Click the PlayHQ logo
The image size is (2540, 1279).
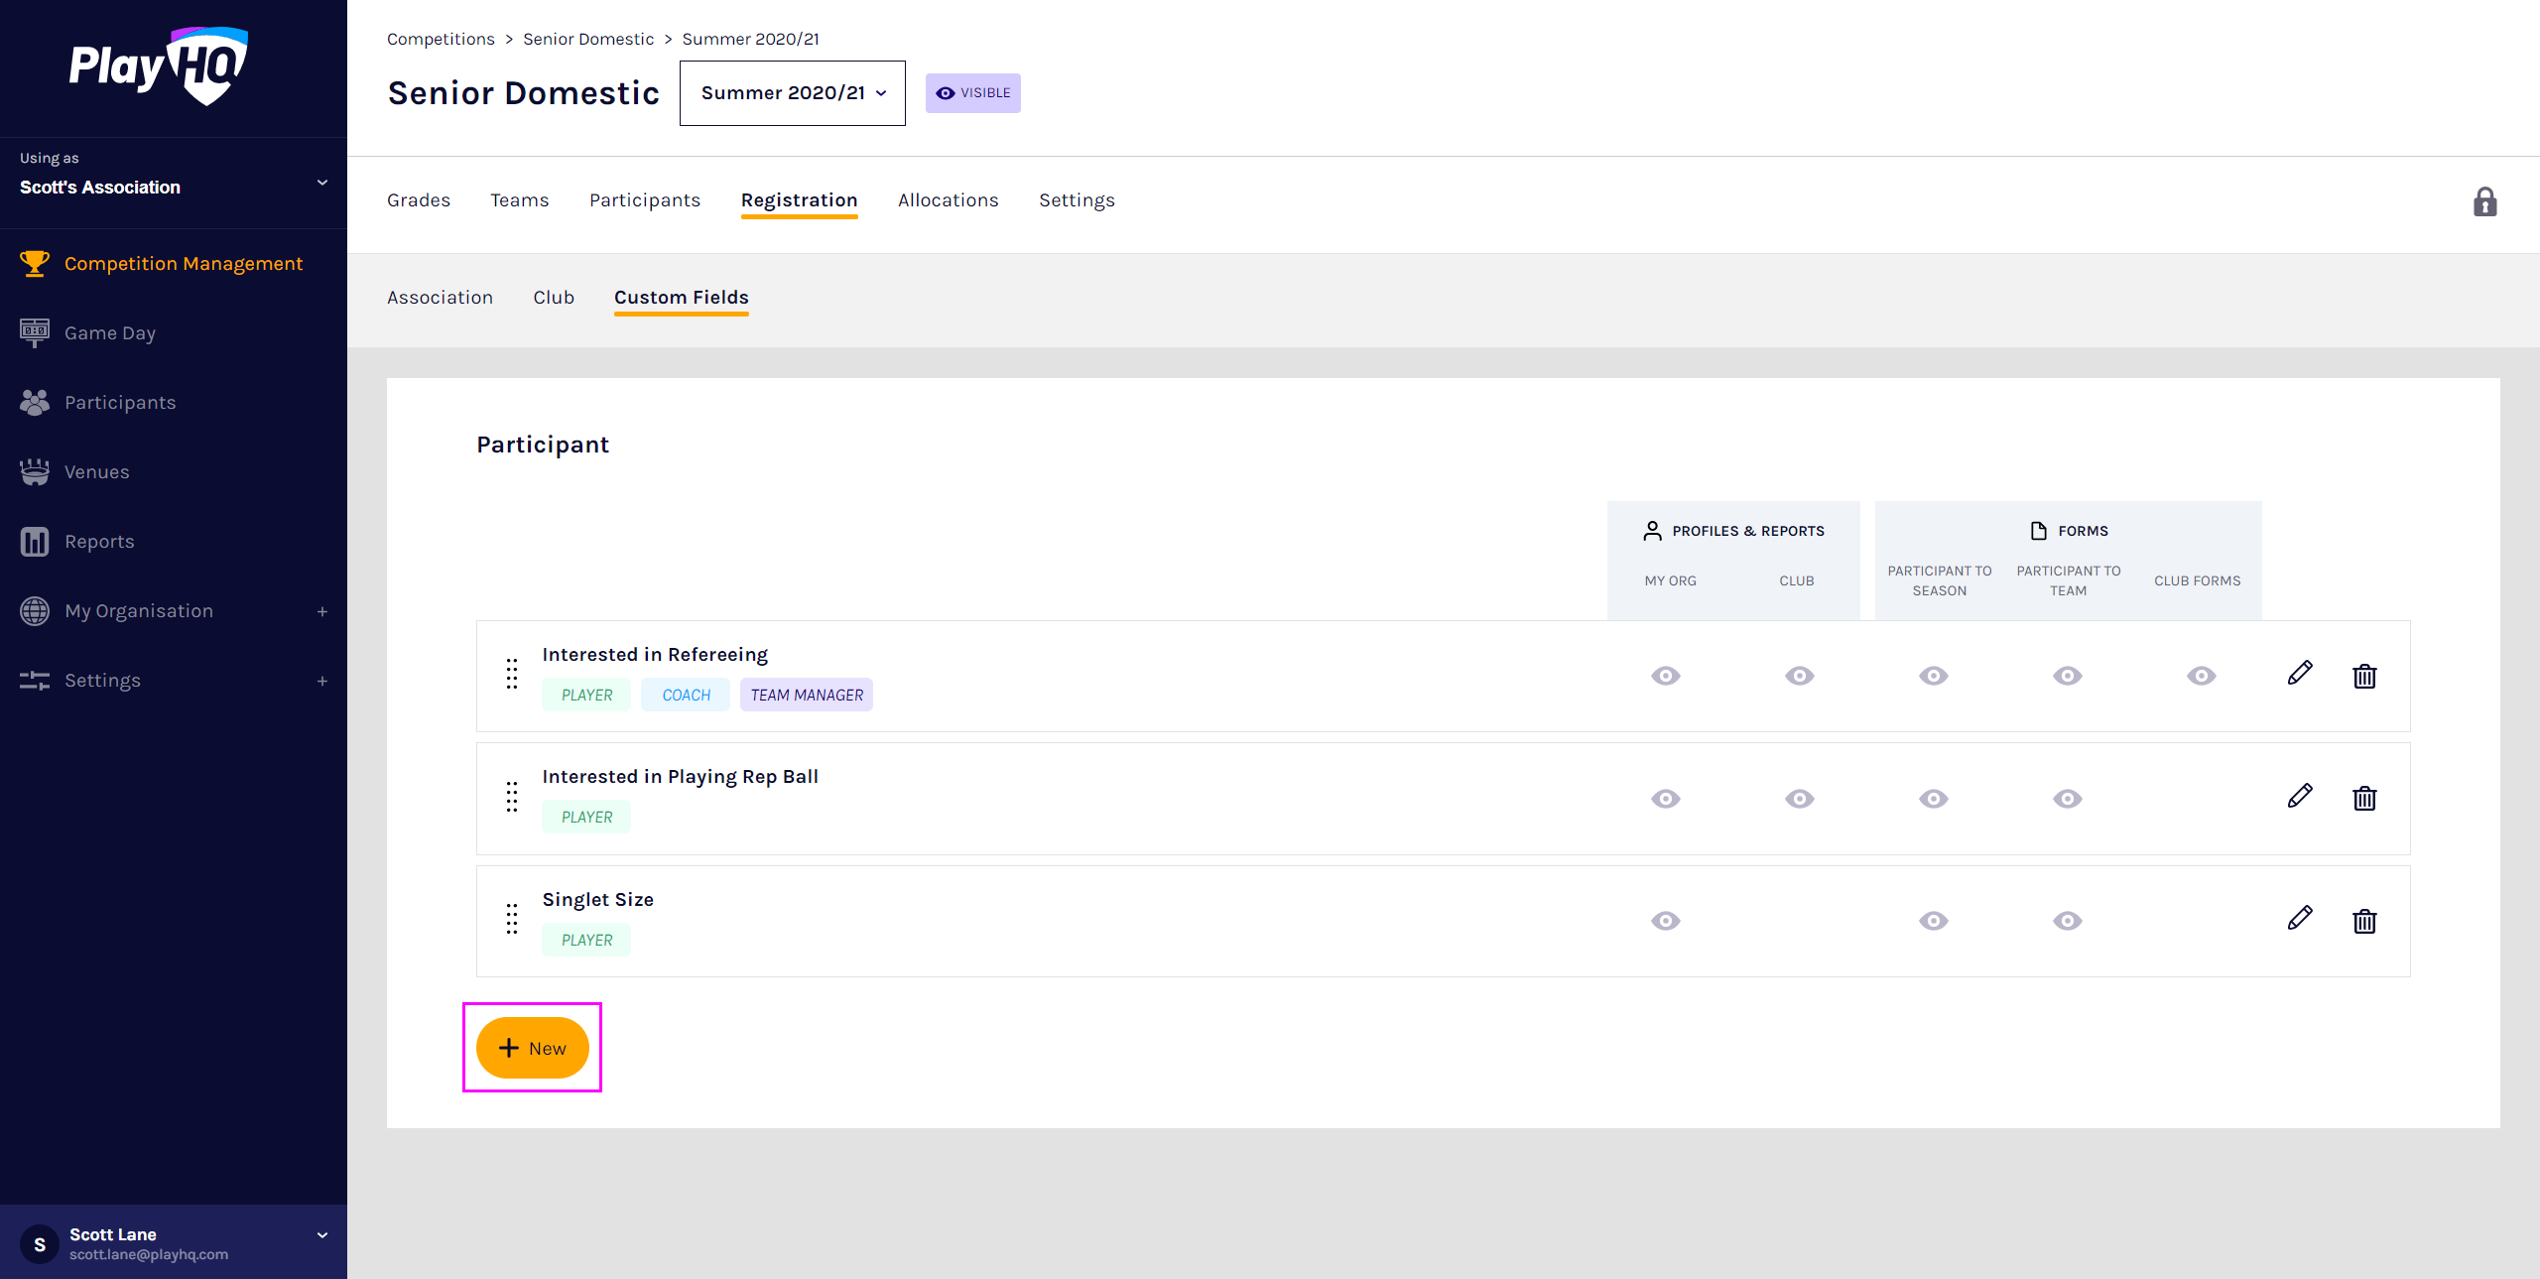point(159,66)
